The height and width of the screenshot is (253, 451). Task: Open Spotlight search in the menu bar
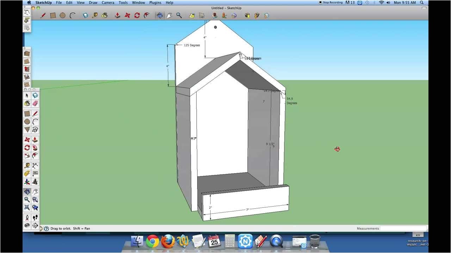pos(422,2)
